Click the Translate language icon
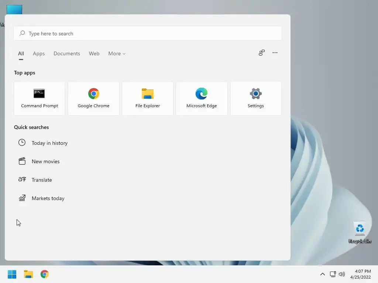 tap(22, 179)
